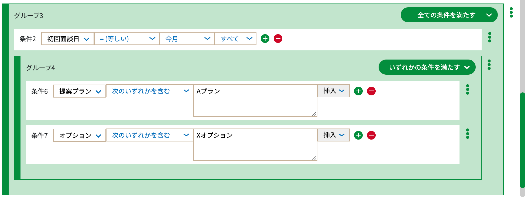This screenshot has width=528, height=201.
Task: Click the vertical green scrollbar
Action: 523,140
